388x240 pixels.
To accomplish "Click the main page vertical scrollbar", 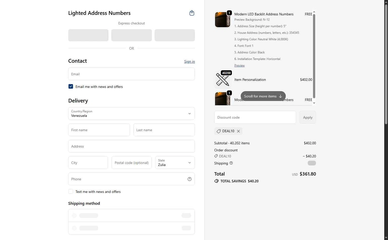I will [386, 64].
